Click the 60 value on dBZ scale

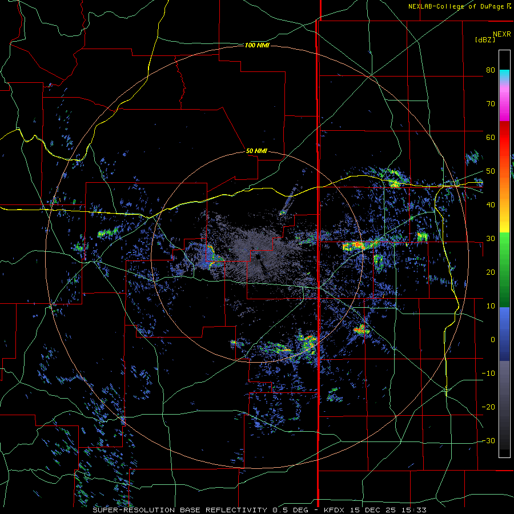point(491,137)
